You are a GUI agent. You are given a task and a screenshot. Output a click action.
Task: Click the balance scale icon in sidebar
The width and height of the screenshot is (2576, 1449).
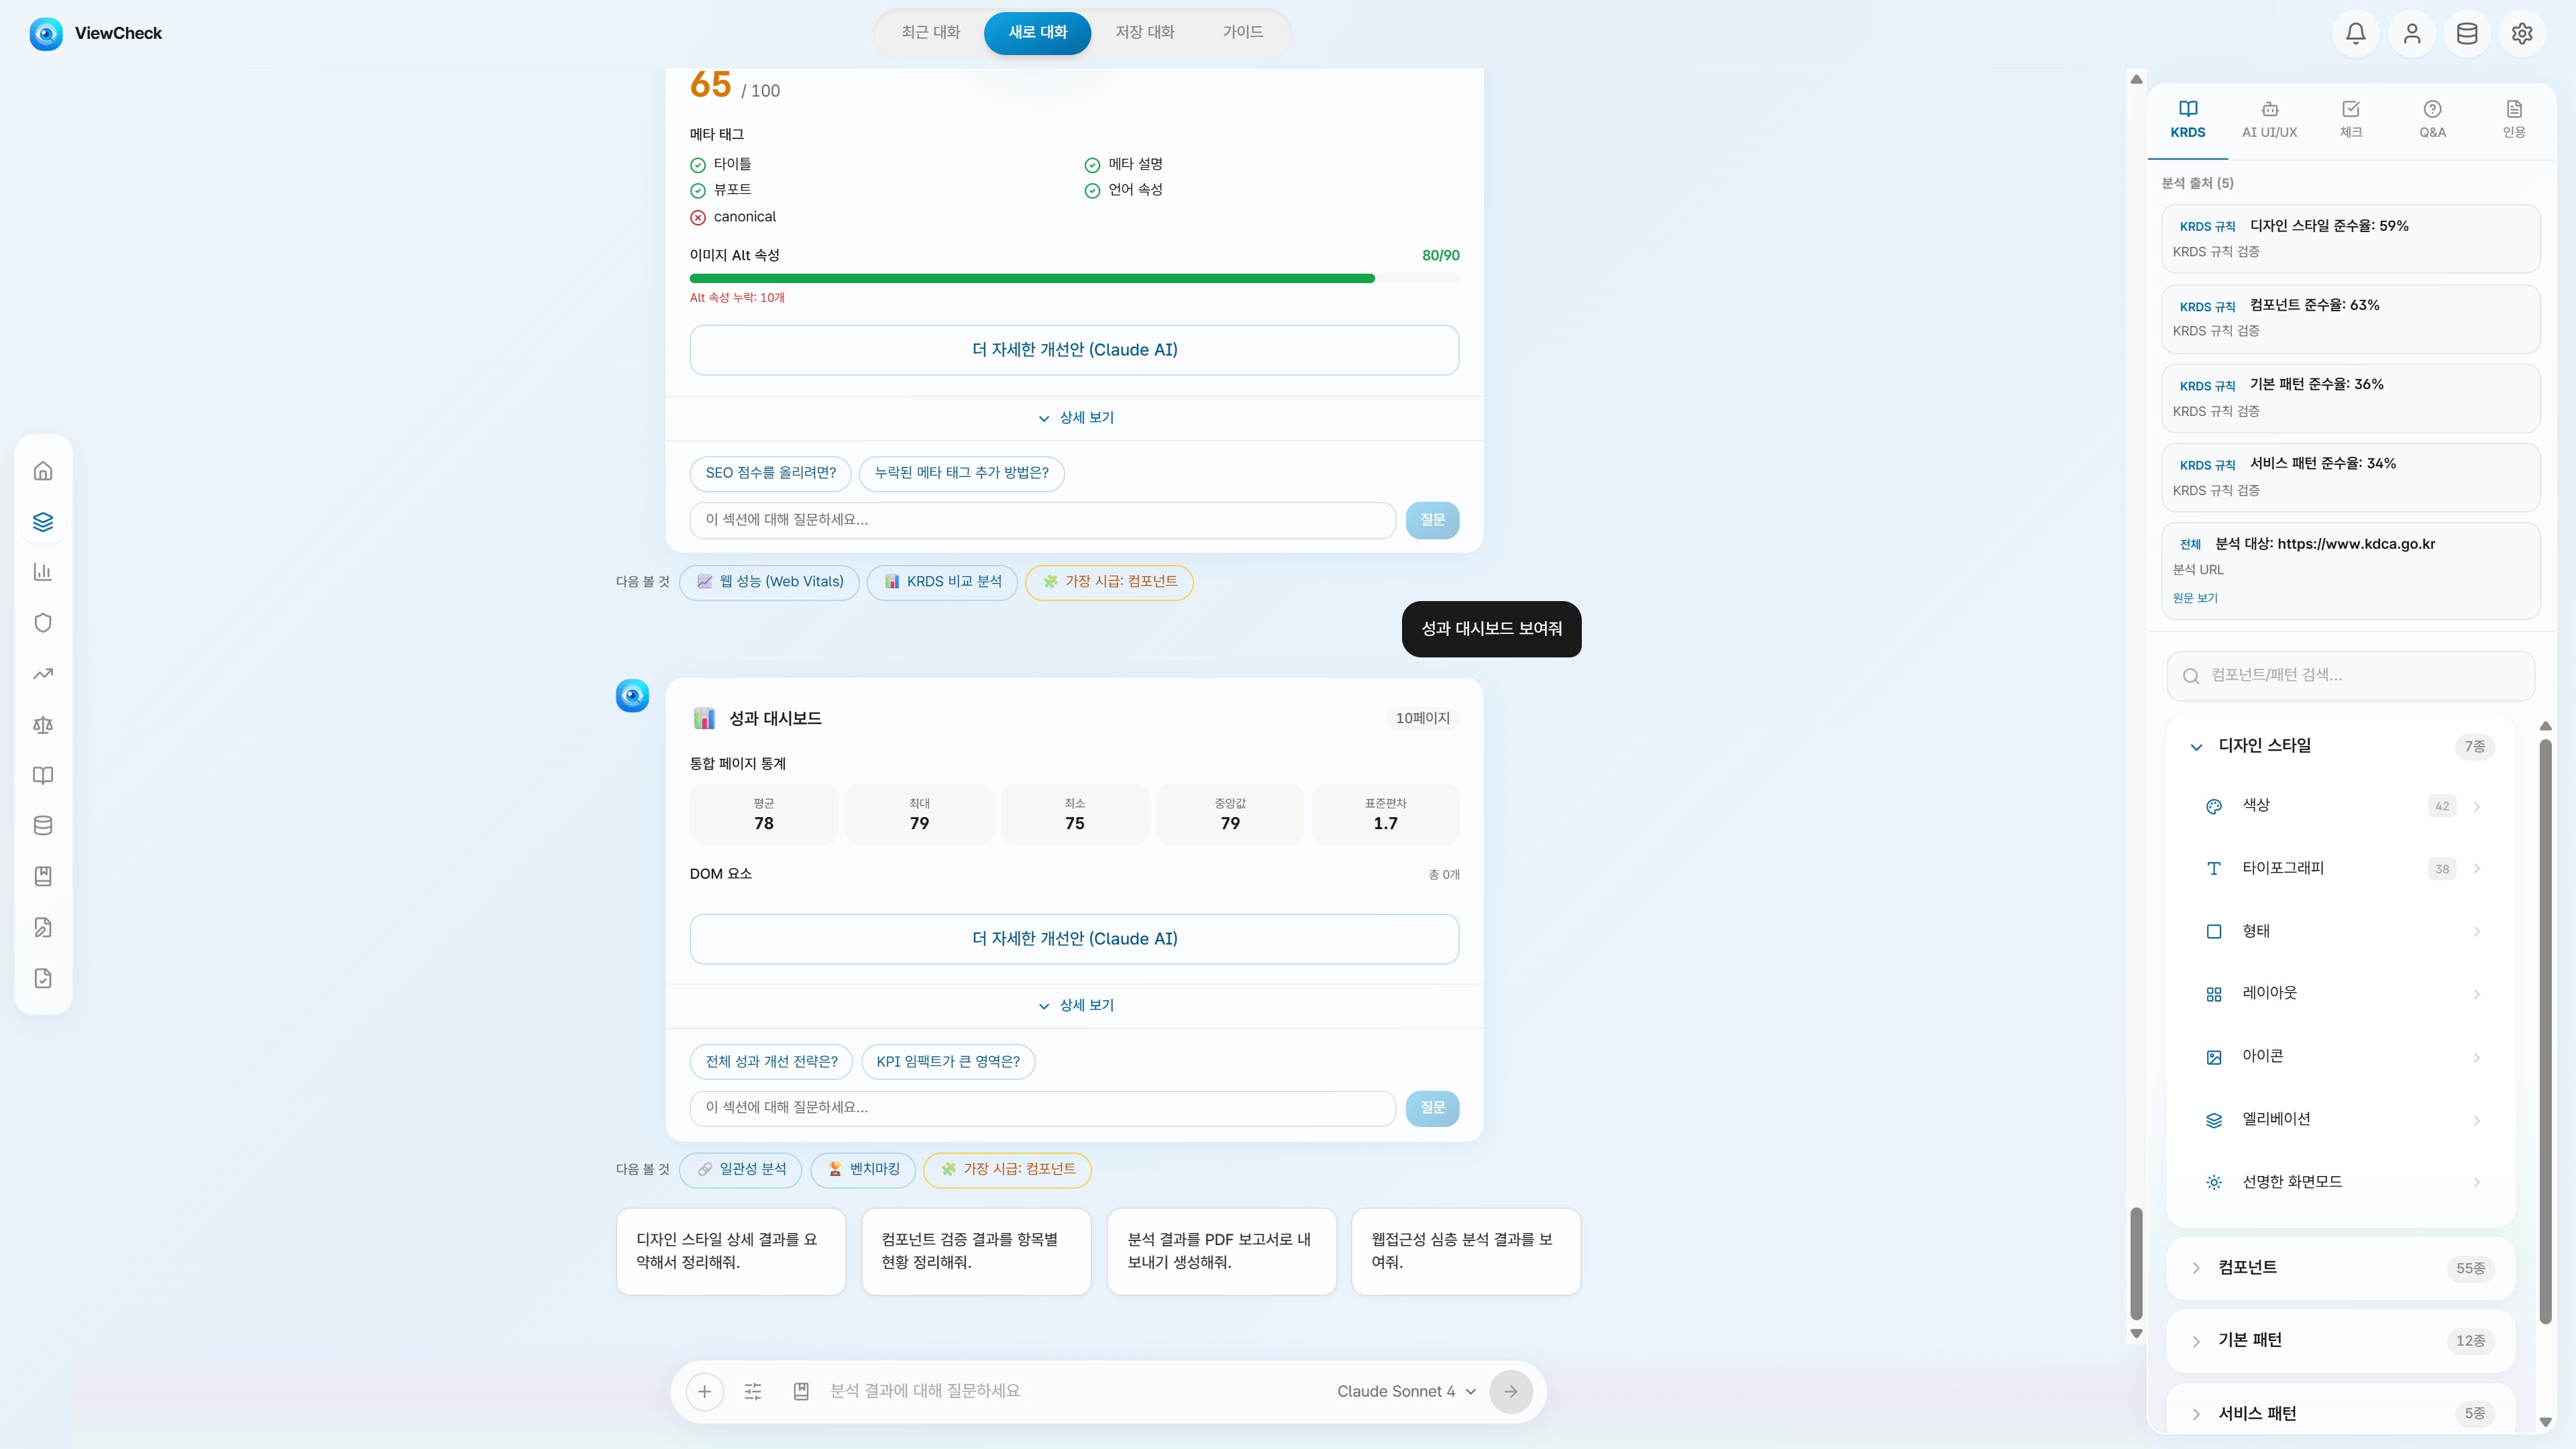[x=43, y=725]
